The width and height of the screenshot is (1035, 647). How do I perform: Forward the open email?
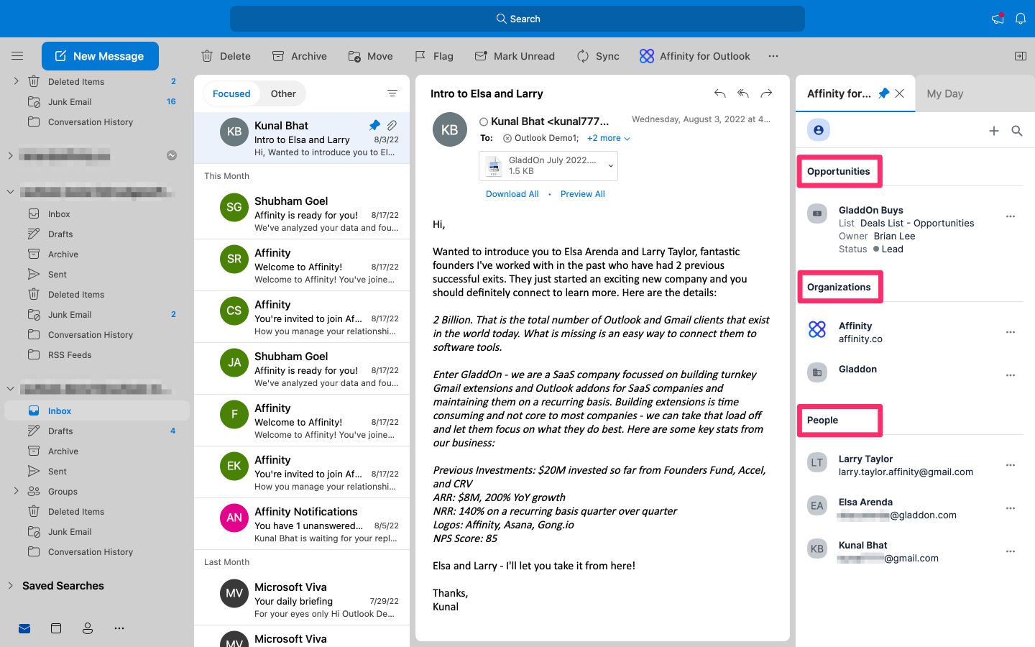click(x=767, y=93)
